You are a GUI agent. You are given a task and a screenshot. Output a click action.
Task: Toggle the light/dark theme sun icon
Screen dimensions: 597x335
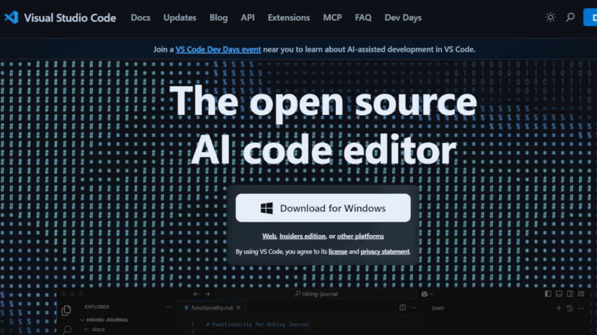(x=550, y=17)
